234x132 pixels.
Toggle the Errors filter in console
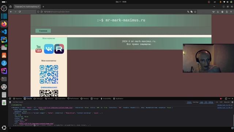(189, 102)
